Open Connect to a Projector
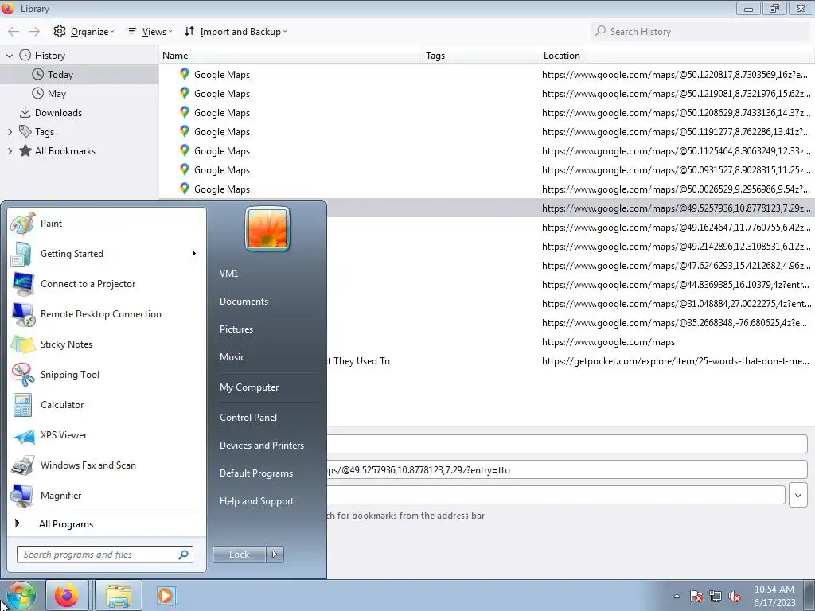This screenshot has width=815, height=611. [x=107, y=284]
